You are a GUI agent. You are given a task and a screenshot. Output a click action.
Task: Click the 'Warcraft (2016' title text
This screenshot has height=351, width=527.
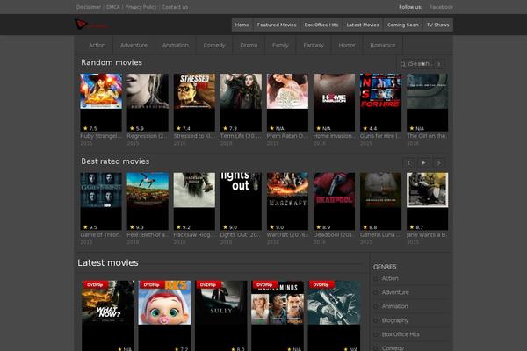(287, 235)
